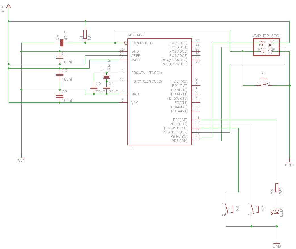Select pin 5 circle of AVR ISP header
The height and width of the screenshot is (249, 296).
click(x=262, y=51)
